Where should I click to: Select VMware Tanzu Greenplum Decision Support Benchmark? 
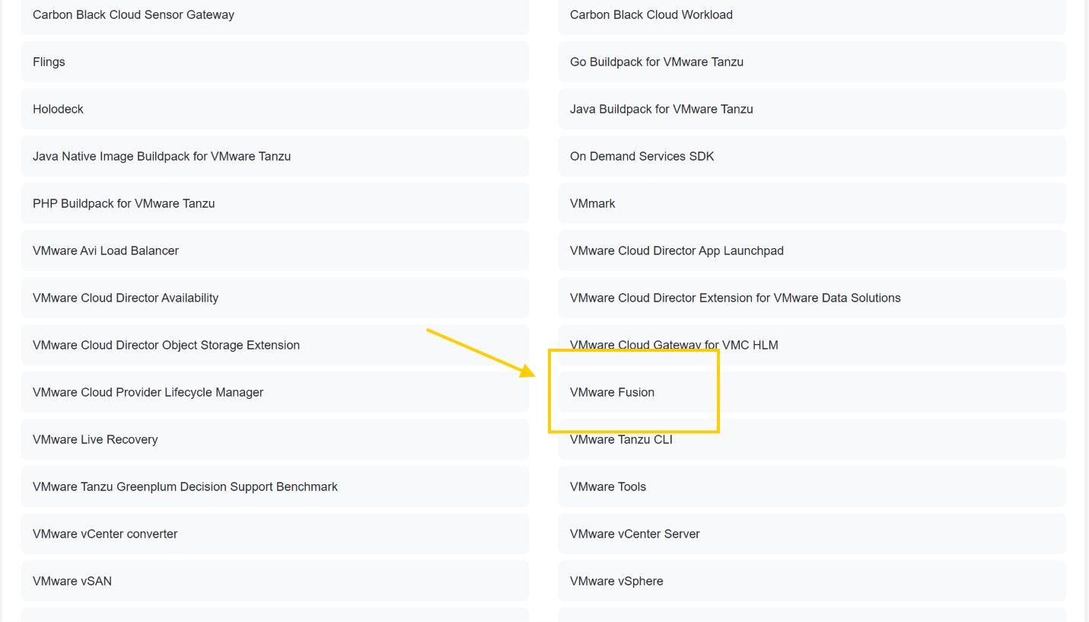point(275,486)
